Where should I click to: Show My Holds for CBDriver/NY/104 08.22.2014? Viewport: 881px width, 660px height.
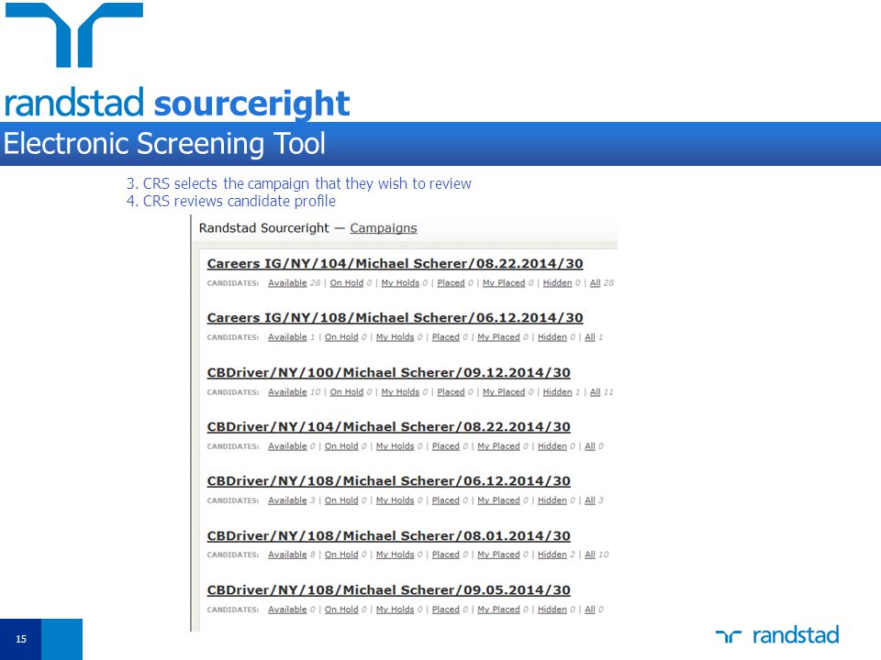[x=395, y=446]
